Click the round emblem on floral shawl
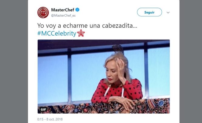 161,103
